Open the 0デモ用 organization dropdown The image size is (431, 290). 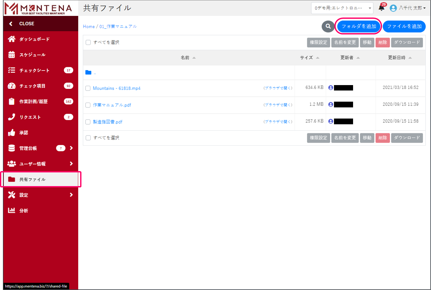(x=342, y=8)
